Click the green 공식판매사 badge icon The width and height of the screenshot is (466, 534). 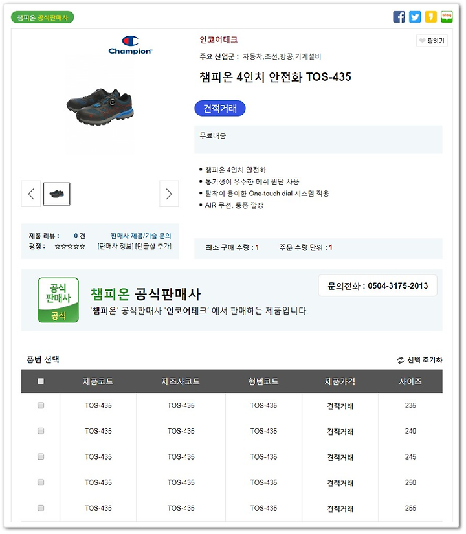(x=58, y=300)
